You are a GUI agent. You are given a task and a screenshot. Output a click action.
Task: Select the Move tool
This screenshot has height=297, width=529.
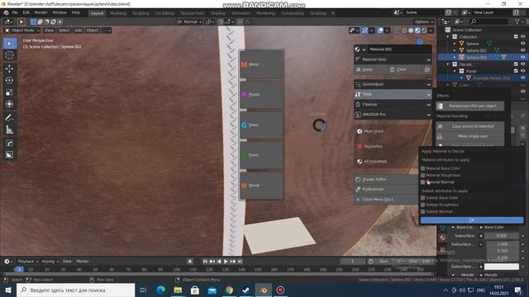[x=9, y=68]
